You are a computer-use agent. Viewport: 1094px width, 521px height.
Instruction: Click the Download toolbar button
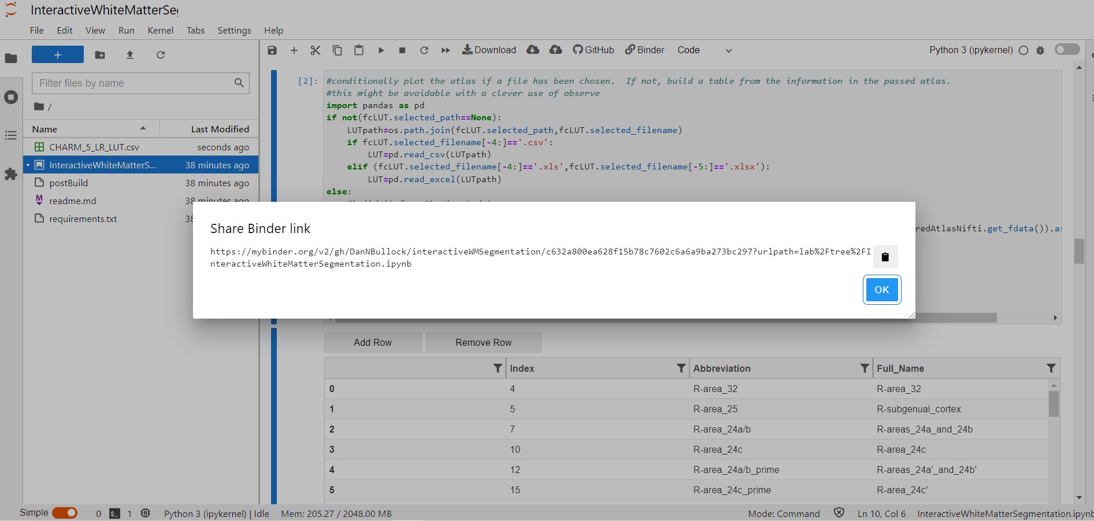click(489, 50)
